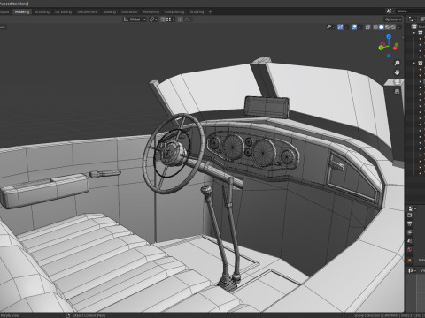
Task: Open the overlays settings dropdown arrow
Action: 359,26
